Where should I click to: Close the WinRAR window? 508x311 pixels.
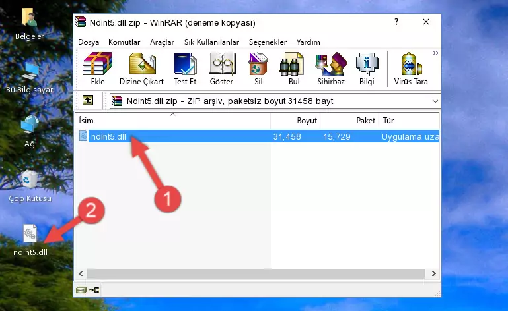[426, 22]
